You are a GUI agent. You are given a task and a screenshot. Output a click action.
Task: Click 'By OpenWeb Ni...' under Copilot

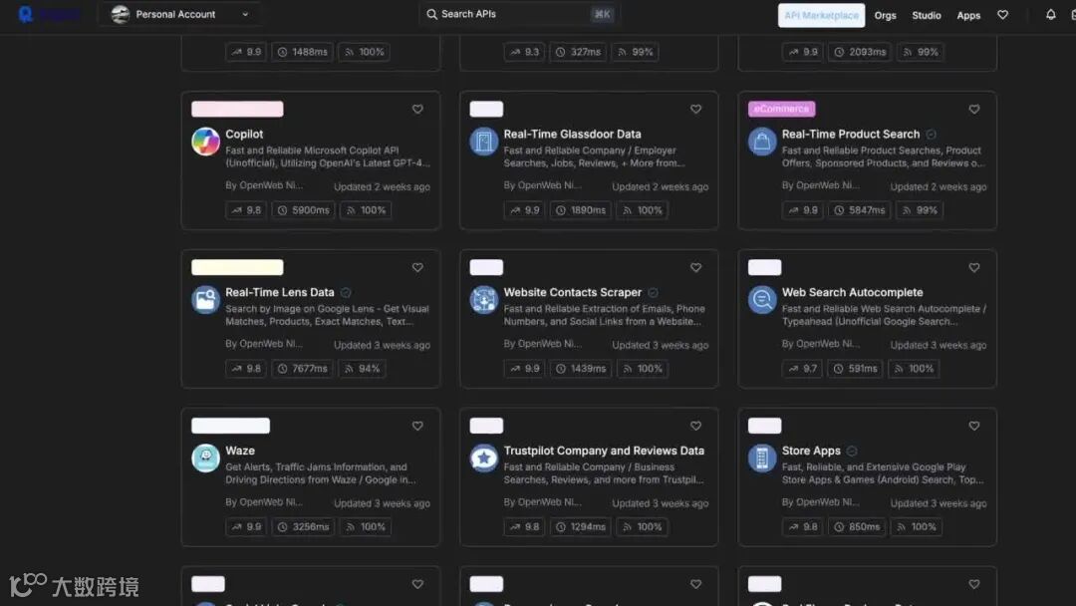pyautogui.click(x=263, y=185)
